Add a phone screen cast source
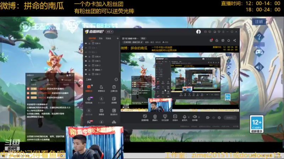 (x=165, y=118)
